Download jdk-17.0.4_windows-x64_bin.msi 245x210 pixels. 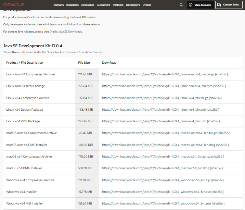coord(157,203)
